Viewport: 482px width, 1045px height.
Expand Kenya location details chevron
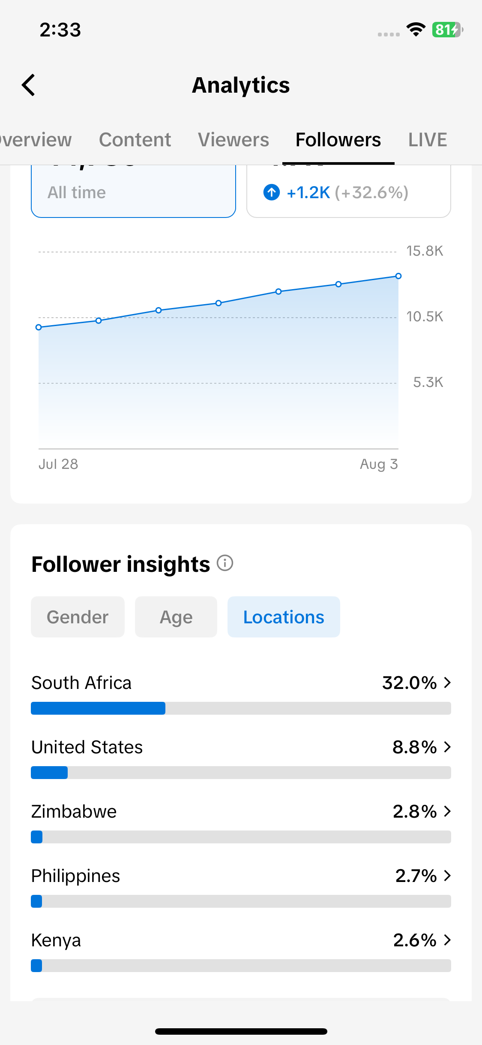click(447, 940)
